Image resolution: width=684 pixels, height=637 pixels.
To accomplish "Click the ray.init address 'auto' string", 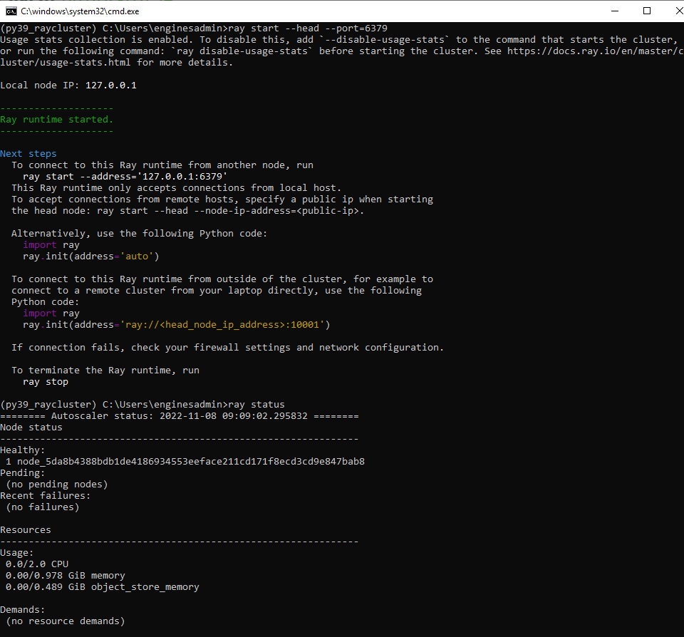I will (x=135, y=256).
